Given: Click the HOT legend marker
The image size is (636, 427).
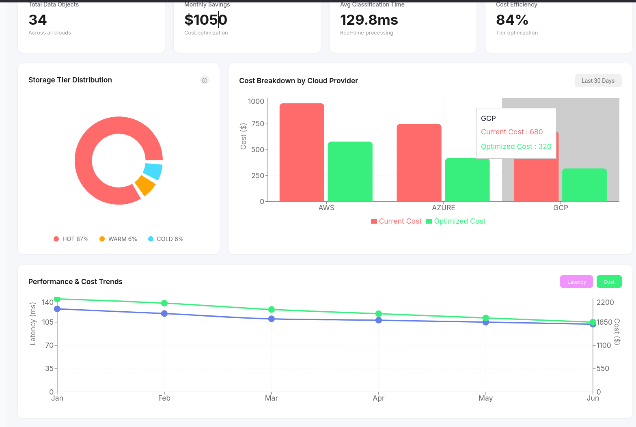Looking at the screenshot, I should click(56, 239).
